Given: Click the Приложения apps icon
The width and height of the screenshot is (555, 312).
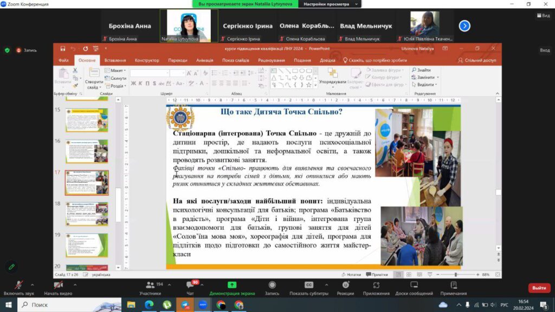Looking at the screenshot, I should click(376, 285).
